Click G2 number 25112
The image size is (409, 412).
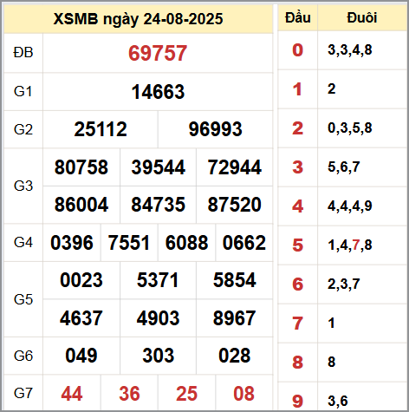point(101,129)
